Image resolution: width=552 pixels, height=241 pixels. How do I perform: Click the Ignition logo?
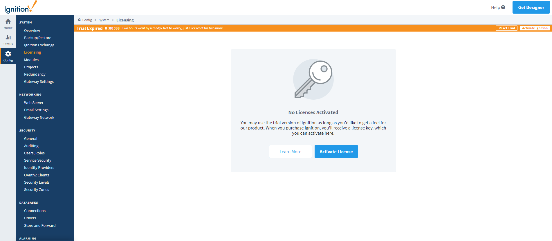[21, 7]
